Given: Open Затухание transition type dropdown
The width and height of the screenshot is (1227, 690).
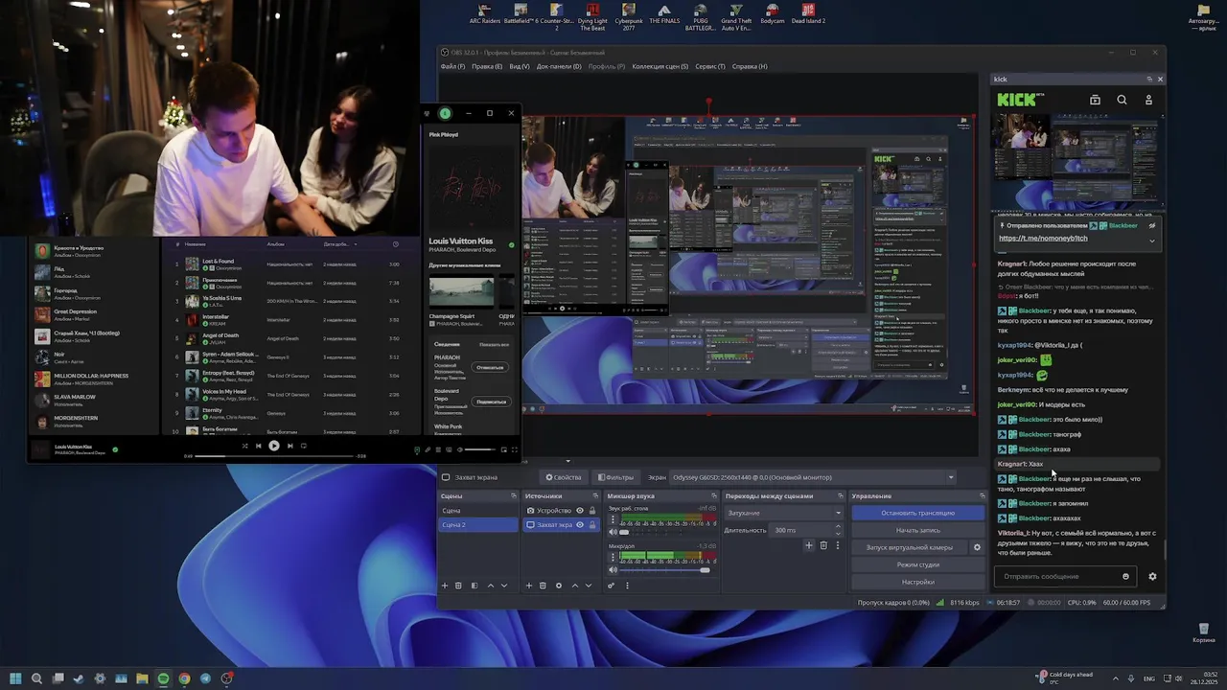Looking at the screenshot, I should pyautogui.click(x=783, y=513).
